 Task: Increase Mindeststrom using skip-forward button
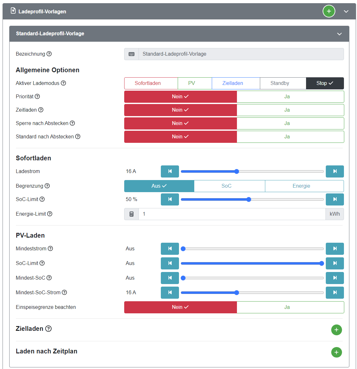[x=335, y=249]
